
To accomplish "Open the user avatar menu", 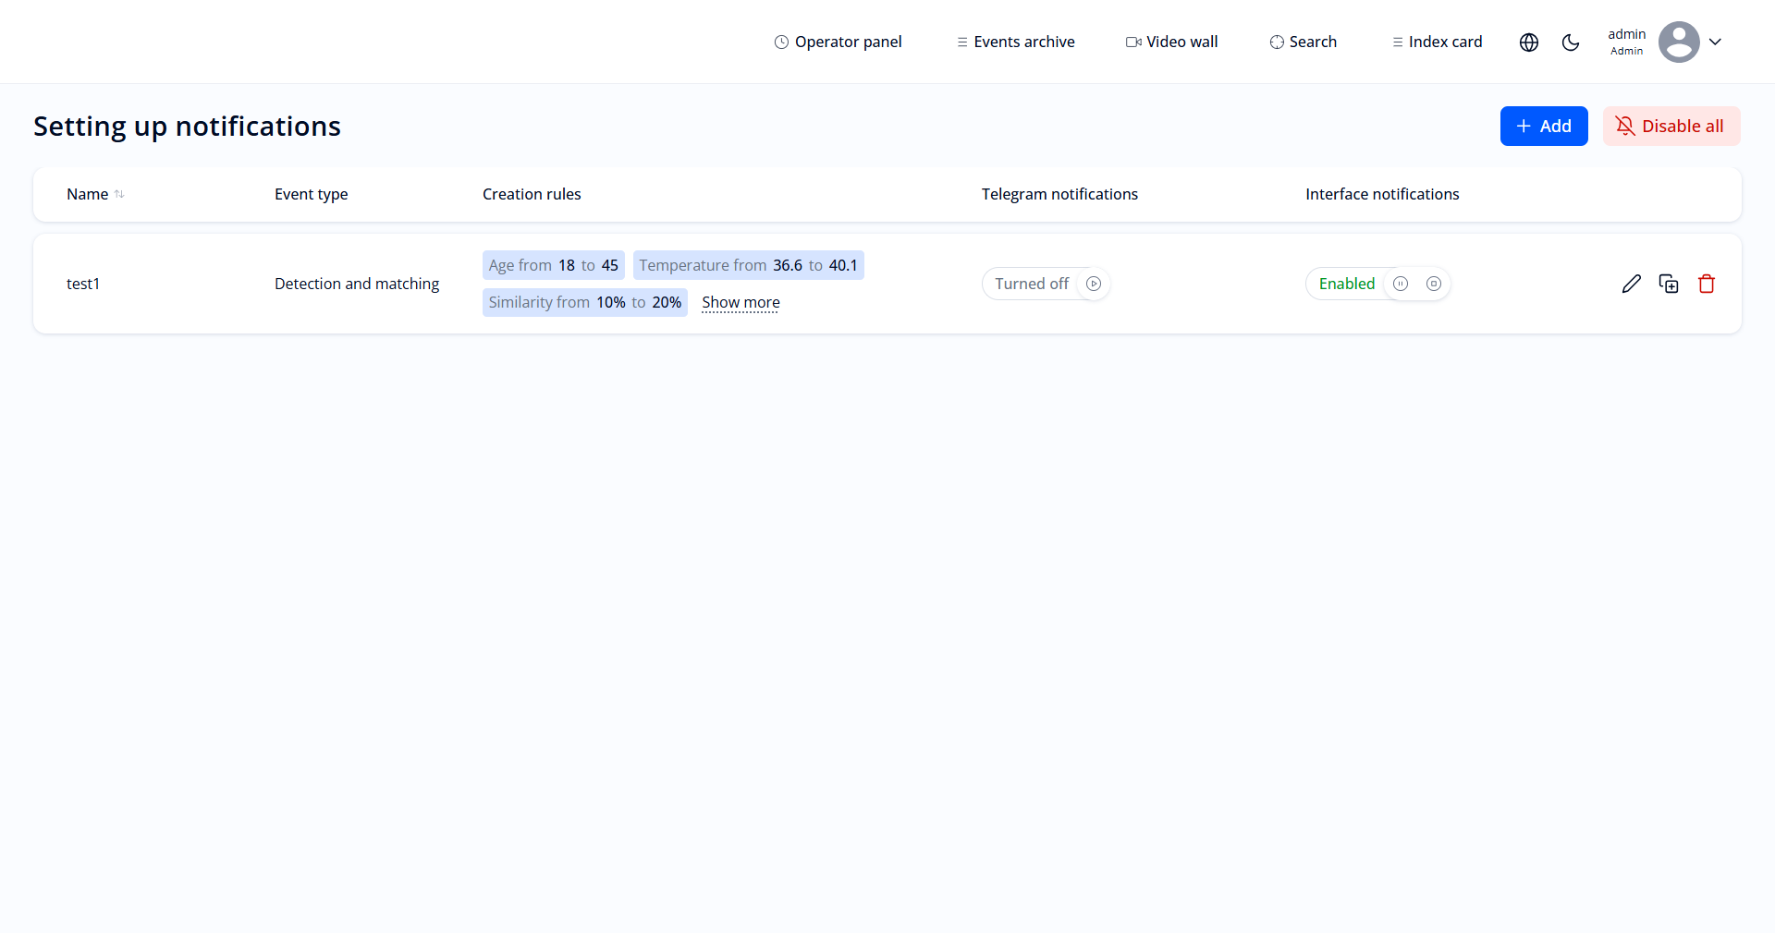I will [1680, 42].
